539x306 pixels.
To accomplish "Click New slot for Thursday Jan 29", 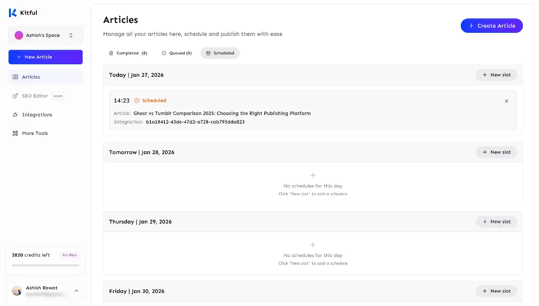I will pos(496,222).
